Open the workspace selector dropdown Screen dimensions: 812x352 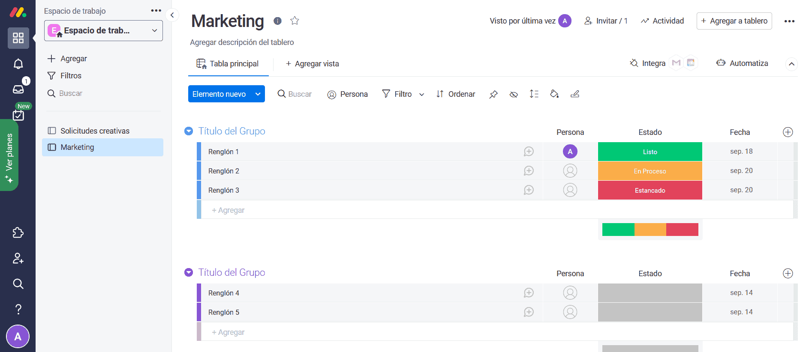point(103,30)
